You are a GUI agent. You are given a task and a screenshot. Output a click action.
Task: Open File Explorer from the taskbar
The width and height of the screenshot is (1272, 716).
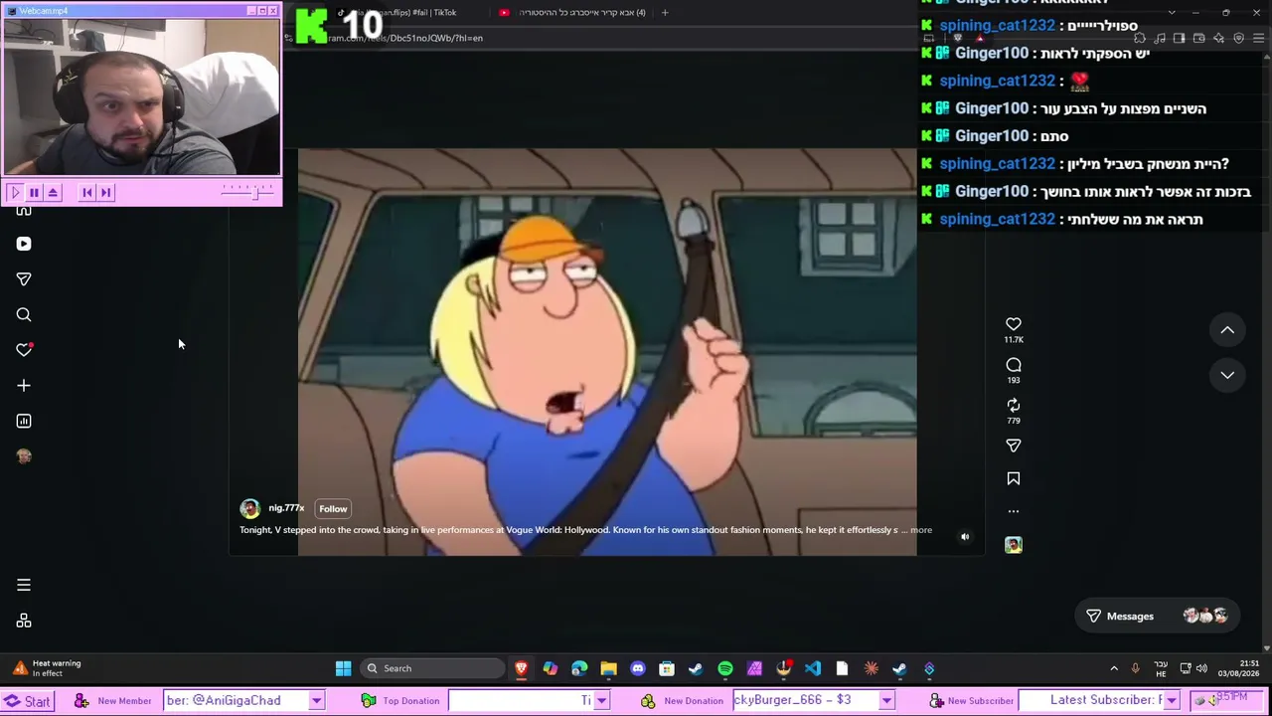tap(608, 668)
